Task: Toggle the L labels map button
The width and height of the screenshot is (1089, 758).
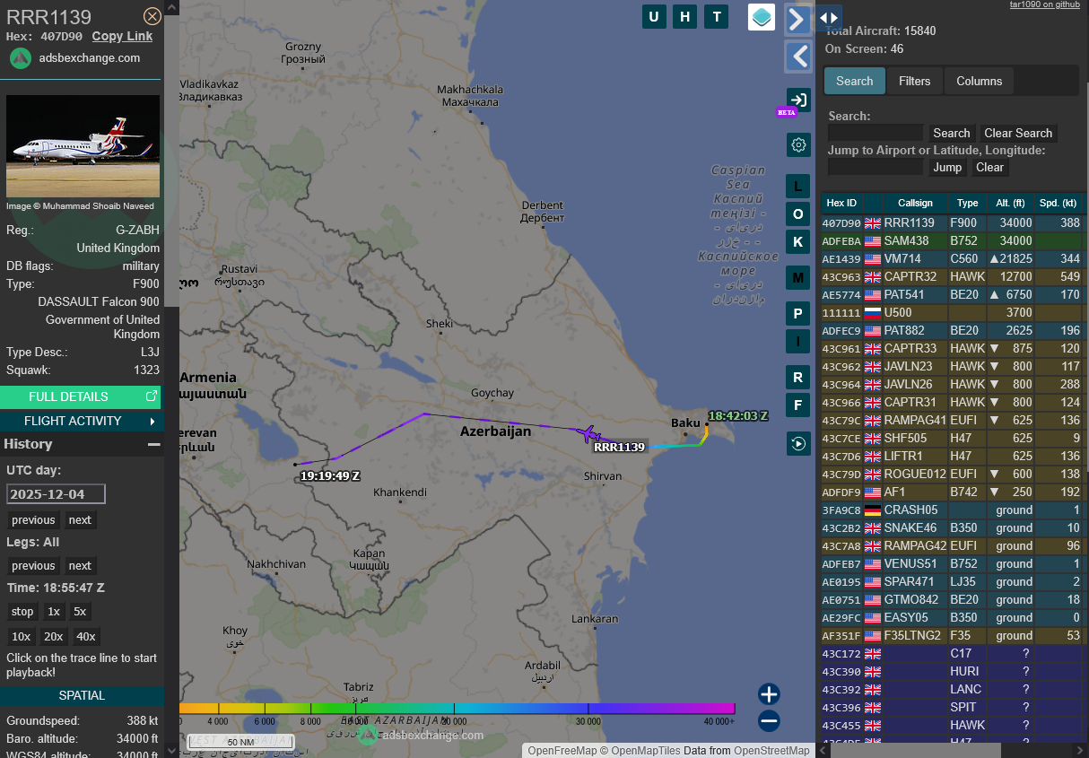Action: tap(798, 187)
